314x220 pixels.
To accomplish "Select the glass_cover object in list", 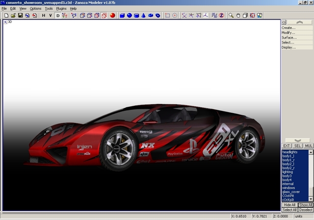I will (292, 192).
